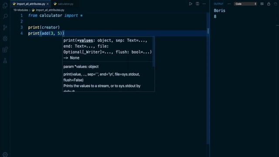The width and height of the screenshot is (279, 157).
Task: Toggle output scroll lock
Action: pyautogui.click(x=269, y=4)
